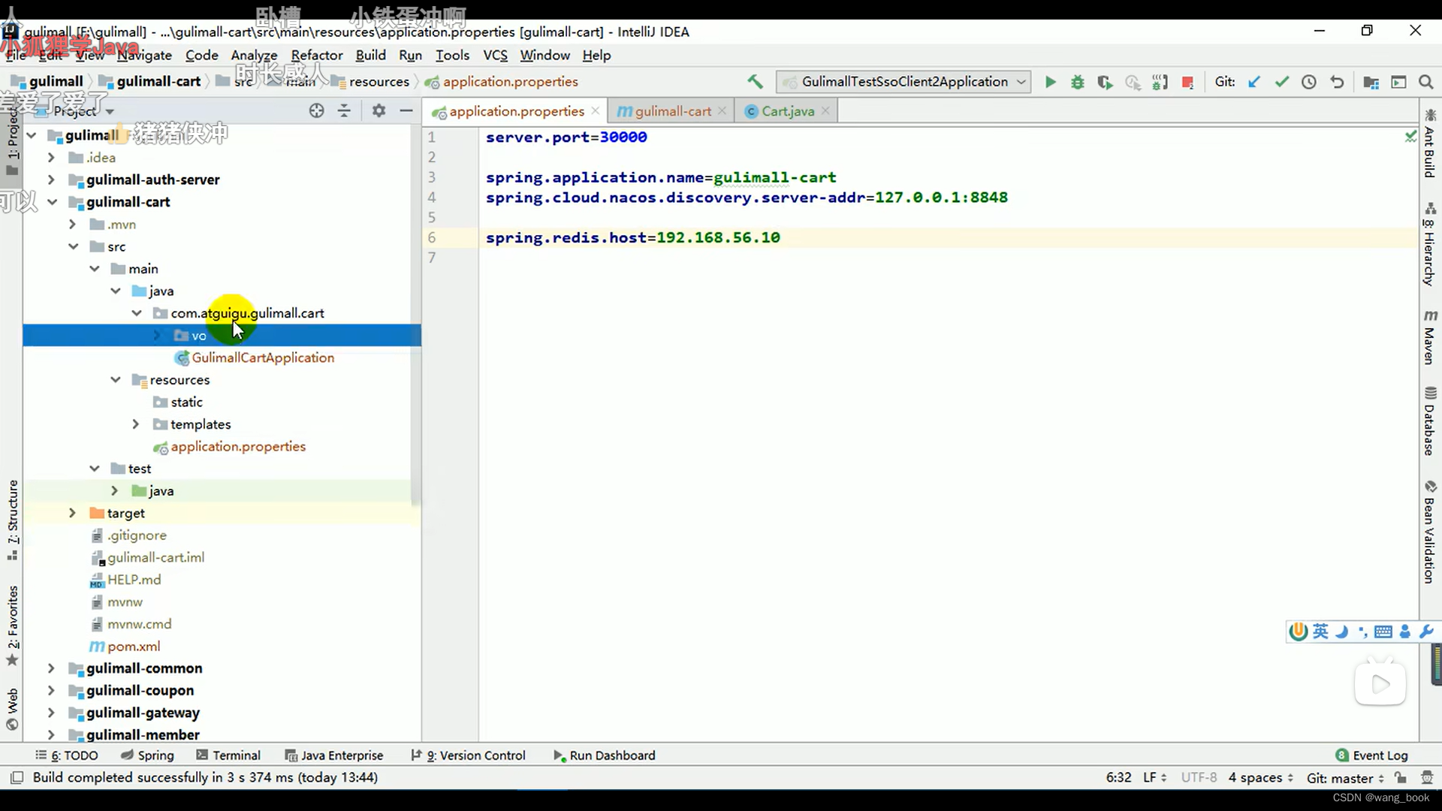Open the Web tool window
This screenshot has width=1442, height=811.
pyautogui.click(x=13, y=709)
